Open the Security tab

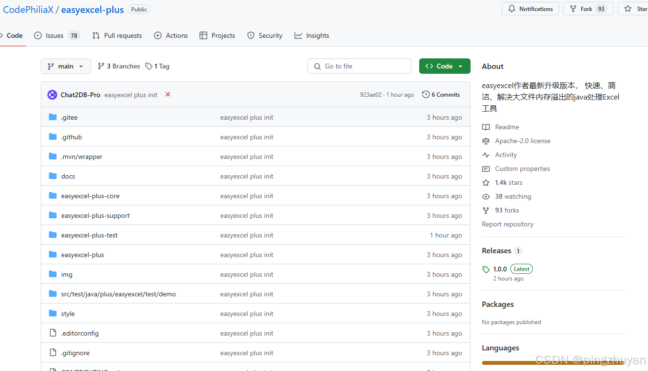[x=265, y=35]
